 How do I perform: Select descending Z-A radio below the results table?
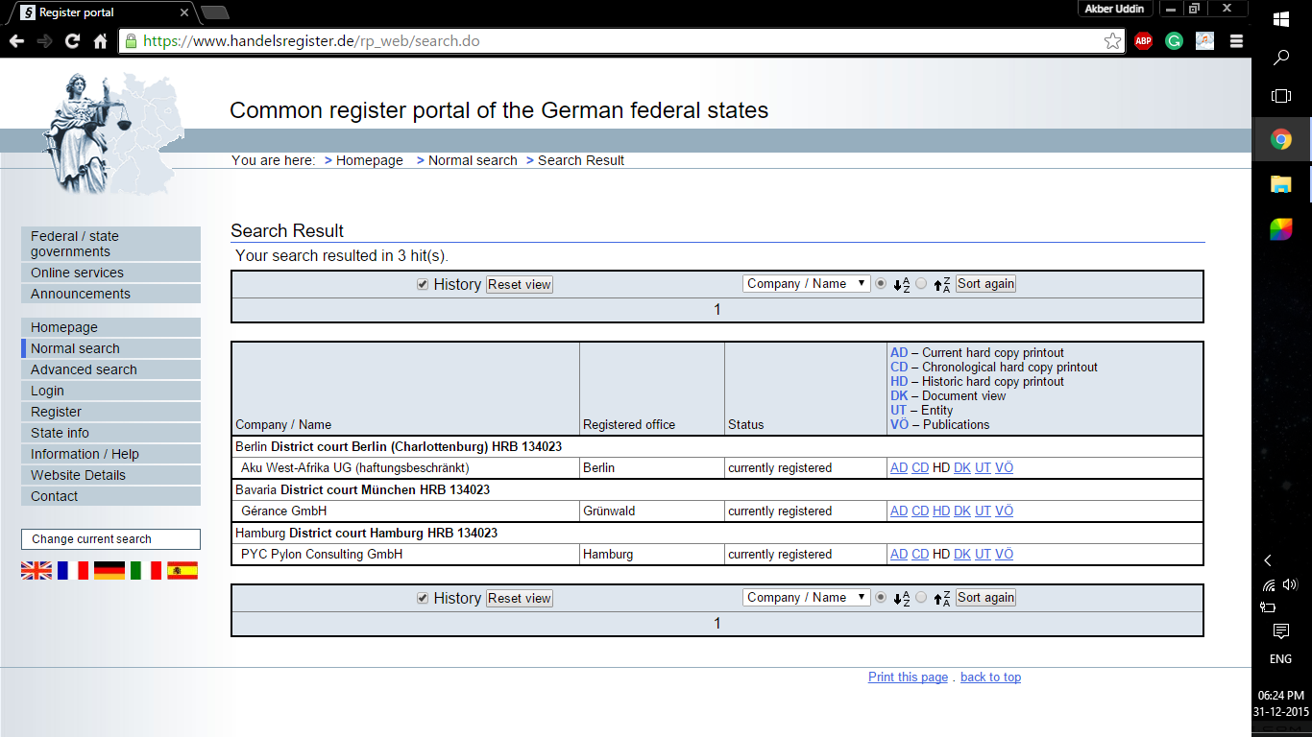coord(922,598)
